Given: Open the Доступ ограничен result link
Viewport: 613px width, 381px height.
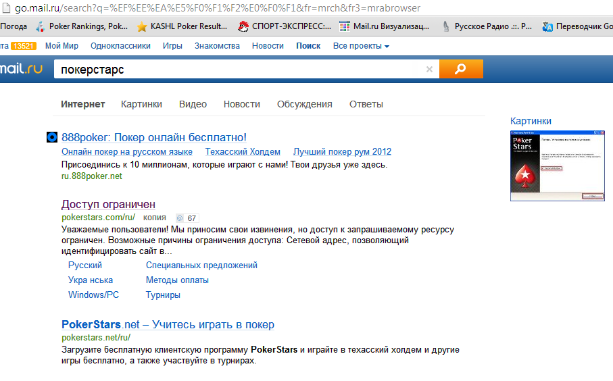Looking at the screenshot, I should point(108,204).
